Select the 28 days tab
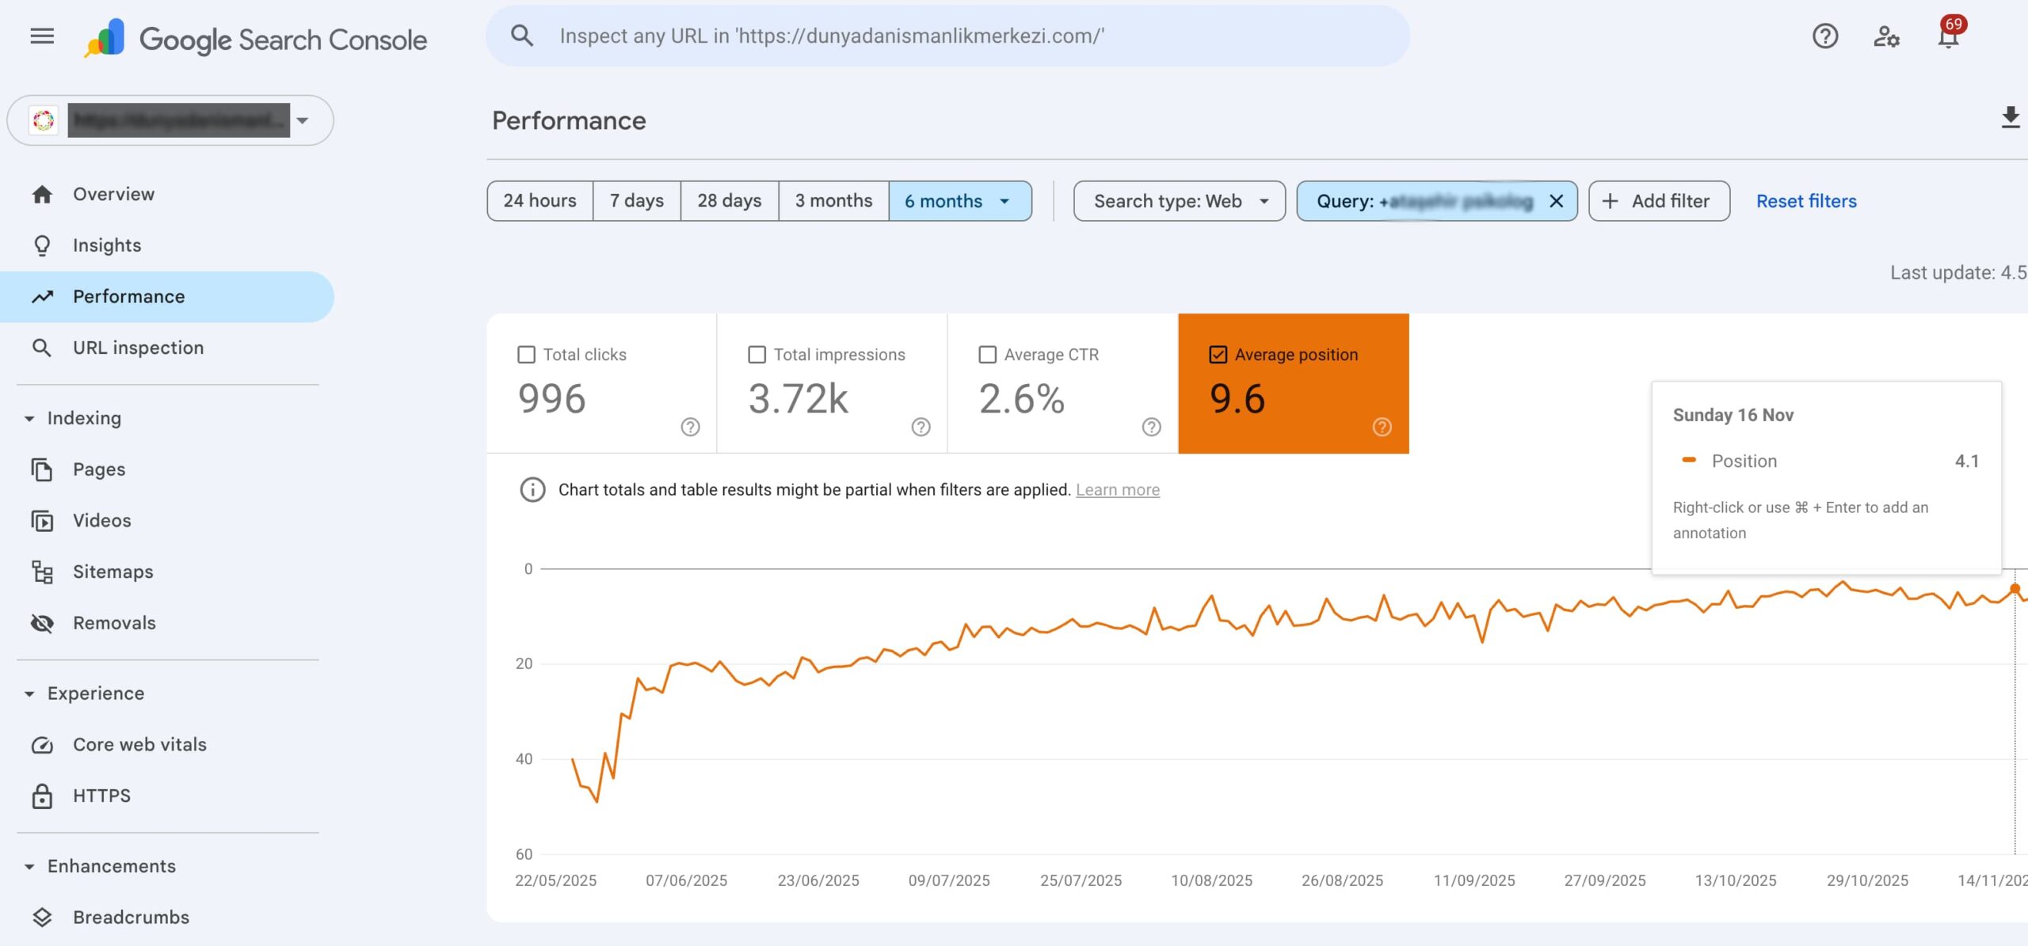Viewport: 2028px width, 946px height. click(x=729, y=201)
